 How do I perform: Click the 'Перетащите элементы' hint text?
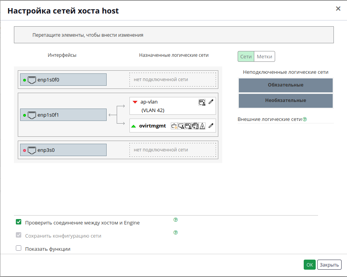[x=88, y=35]
